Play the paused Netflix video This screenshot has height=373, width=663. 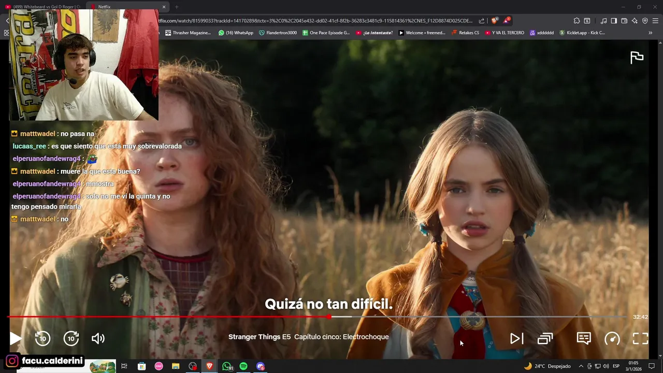(16, 339)
